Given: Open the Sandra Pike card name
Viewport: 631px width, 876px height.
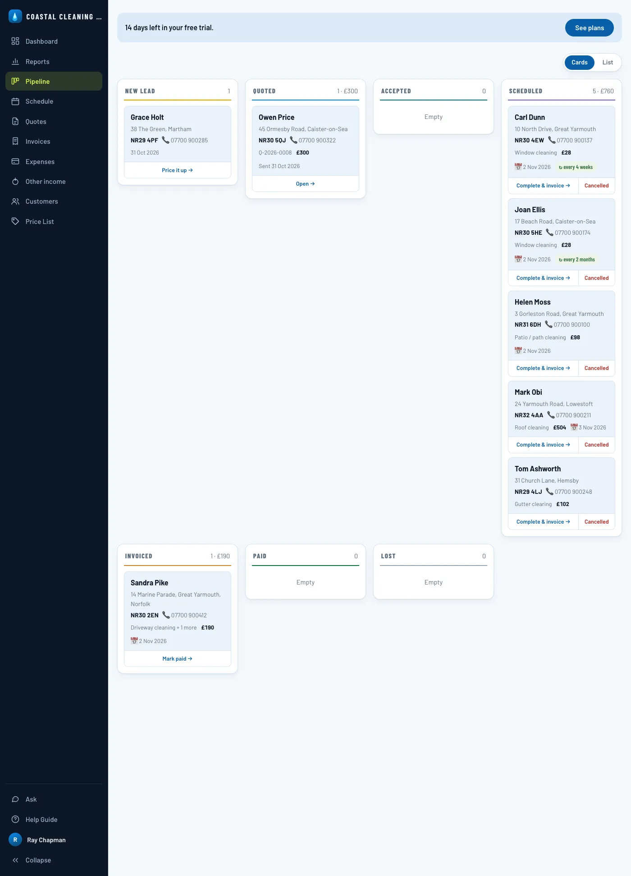Looking at the screenshot, I should click(x=149, y=583).
